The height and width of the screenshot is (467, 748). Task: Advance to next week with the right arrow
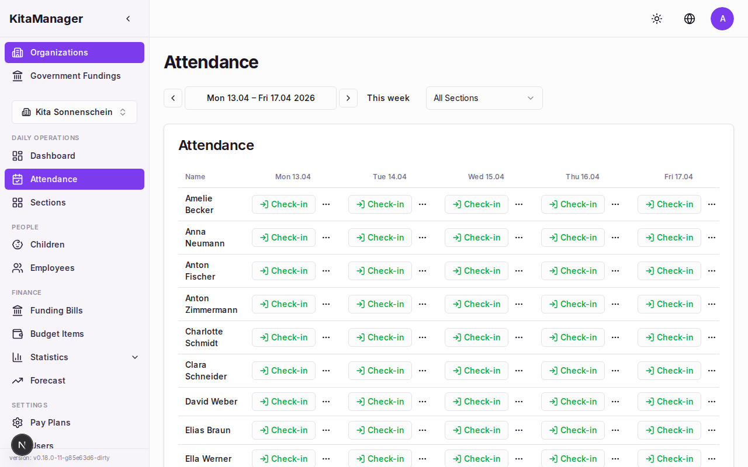click(348, 98)
